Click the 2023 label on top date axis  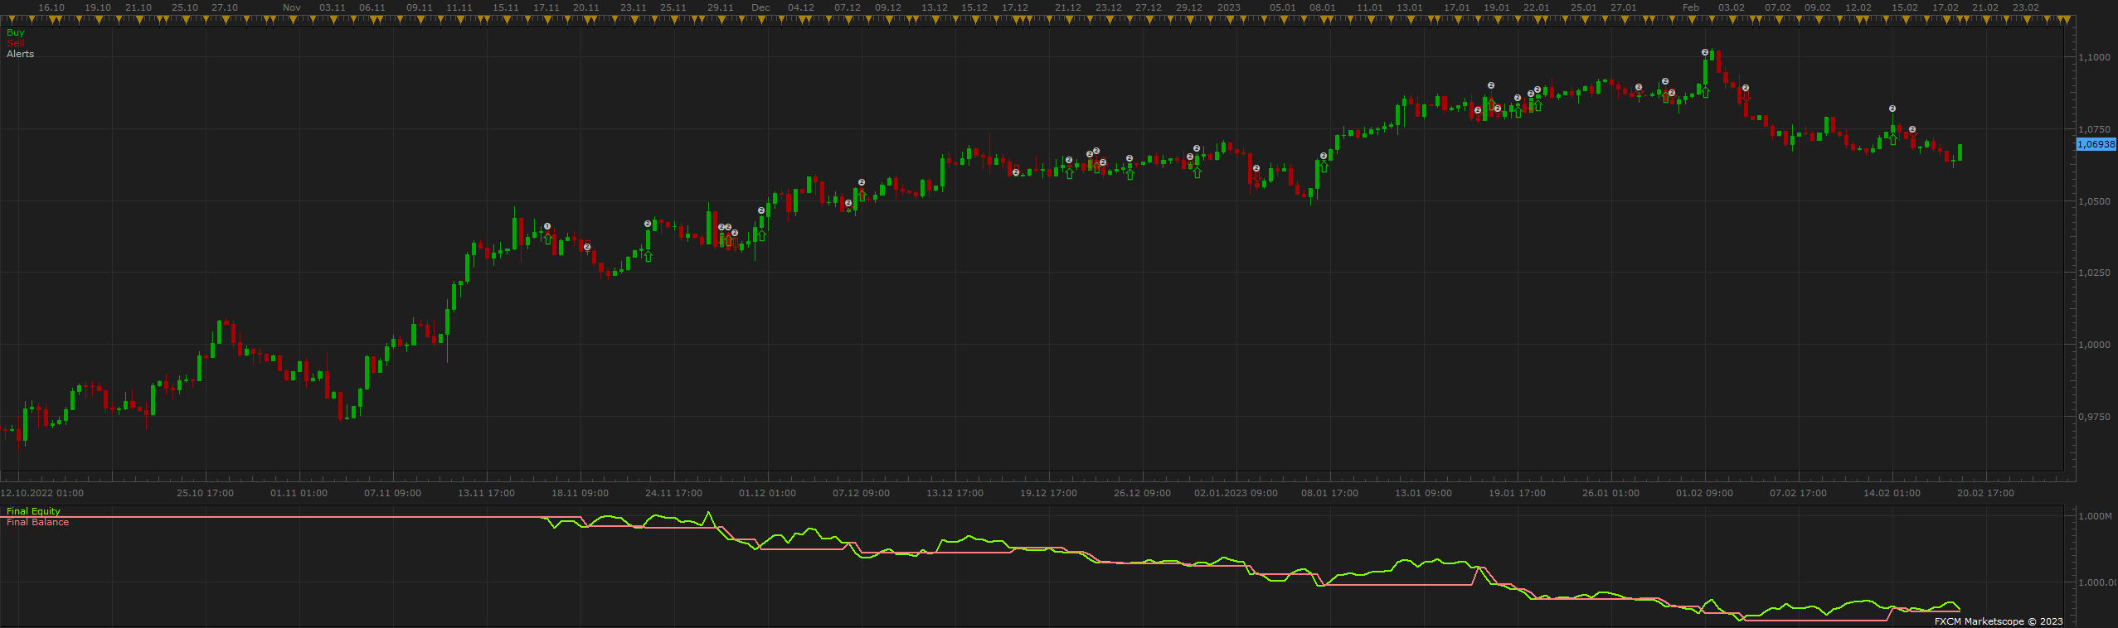(1229, 7)
